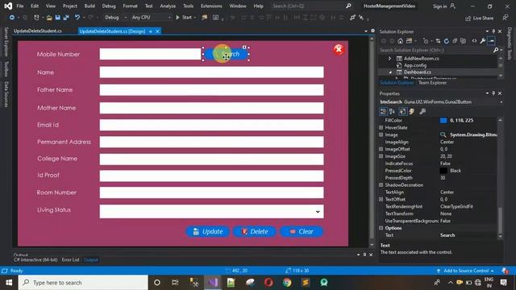Click the Text property value Search
Viewport: 516px width, 290px height.
click(x=447, y=235)
